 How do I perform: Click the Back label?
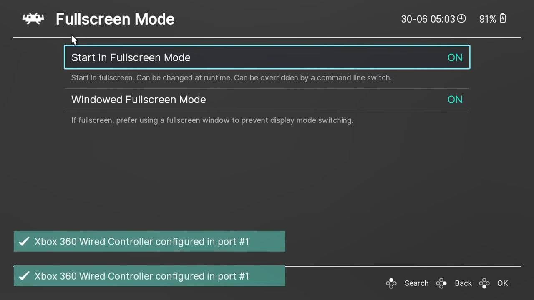[463, 283]
